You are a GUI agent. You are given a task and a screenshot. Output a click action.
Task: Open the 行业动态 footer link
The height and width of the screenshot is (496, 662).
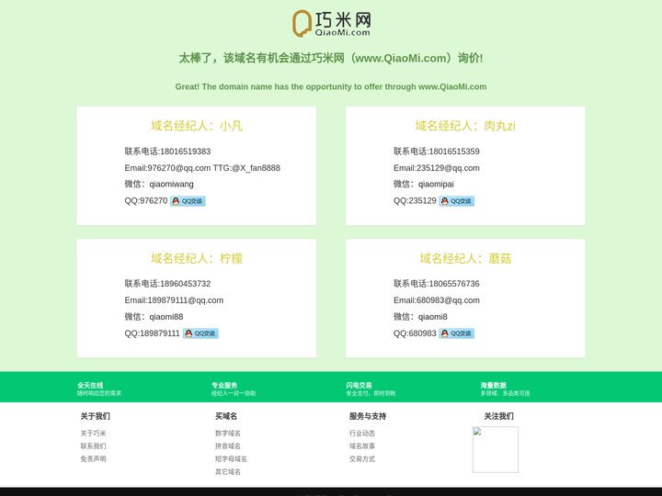pos(362,434)
